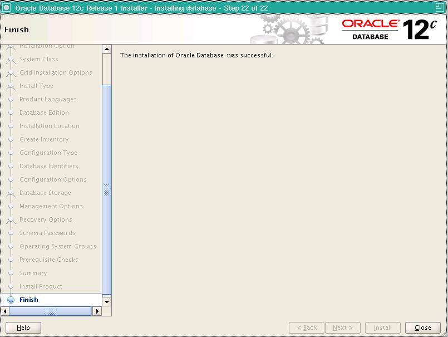This screenshot has height=337, width=448.
Task: Select the Install Product step
Action: click(41, 286)
